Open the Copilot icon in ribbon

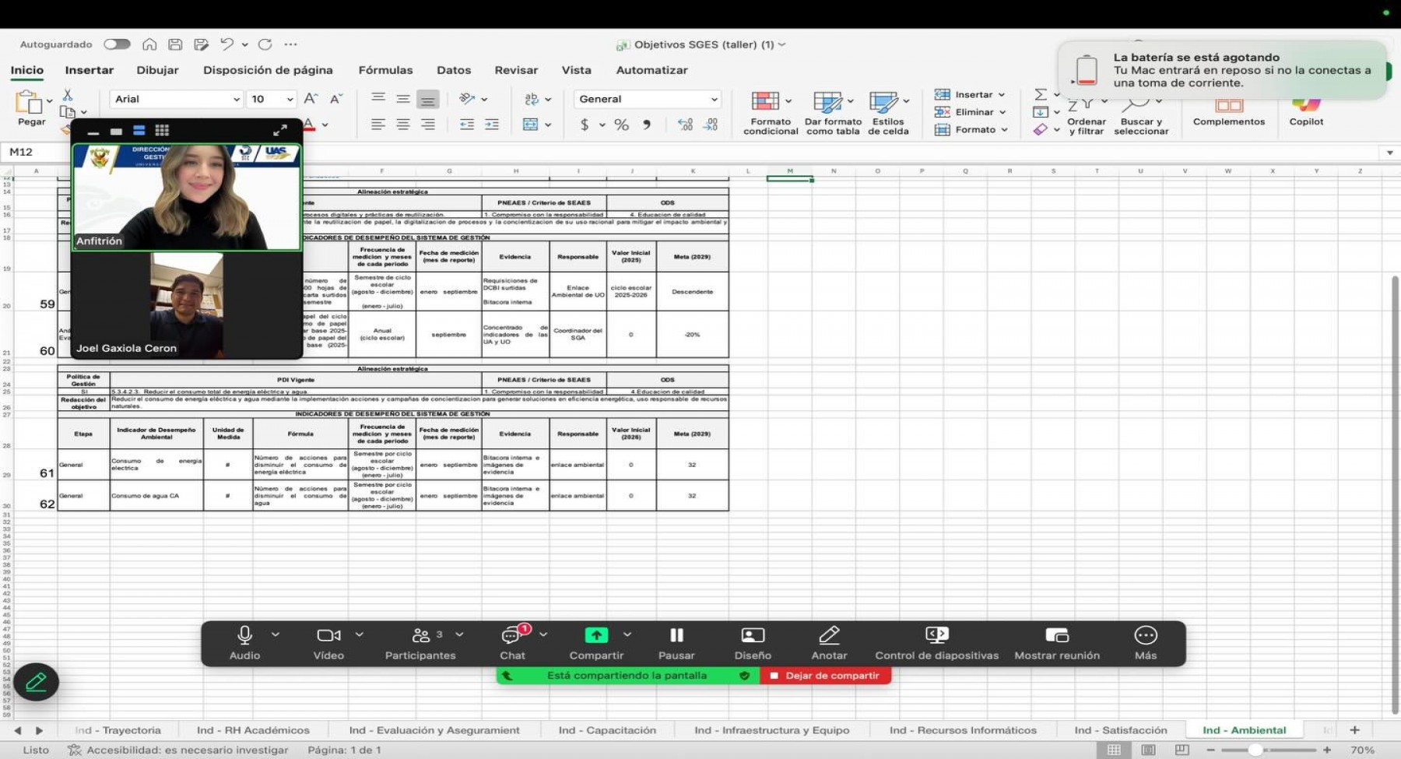(x=1305, y=105)
